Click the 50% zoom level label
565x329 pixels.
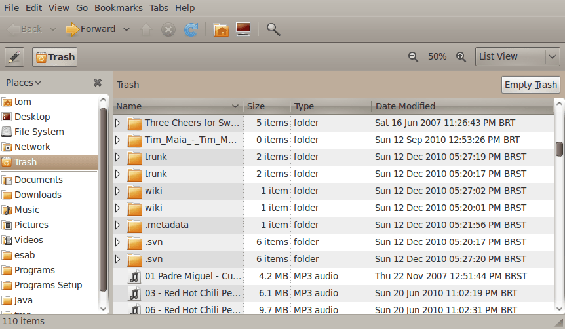[437, 56]
